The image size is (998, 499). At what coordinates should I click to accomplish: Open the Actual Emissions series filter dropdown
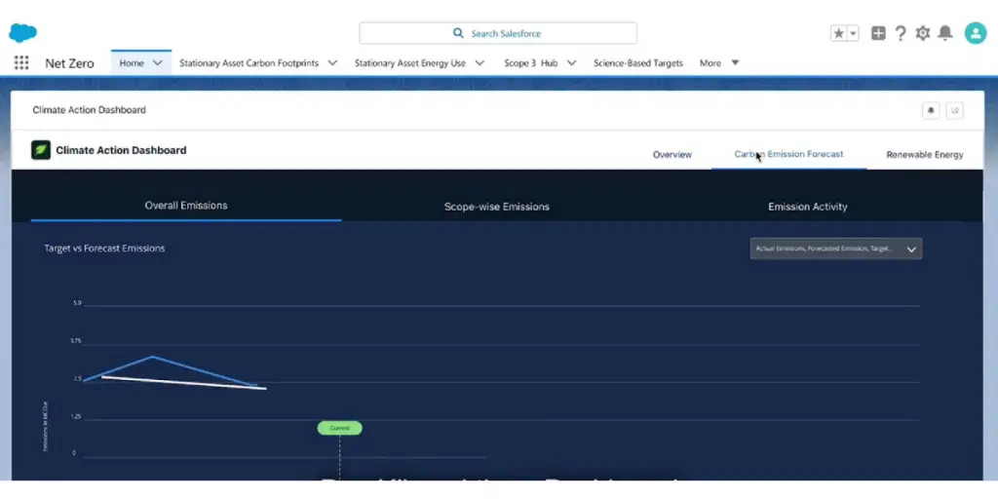click(835, 249)
